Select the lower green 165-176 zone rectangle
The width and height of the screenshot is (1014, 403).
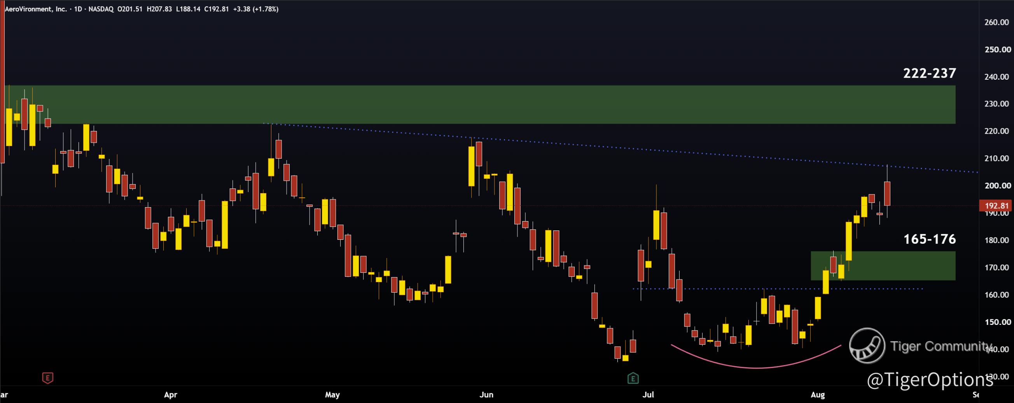tap(883, 266)
